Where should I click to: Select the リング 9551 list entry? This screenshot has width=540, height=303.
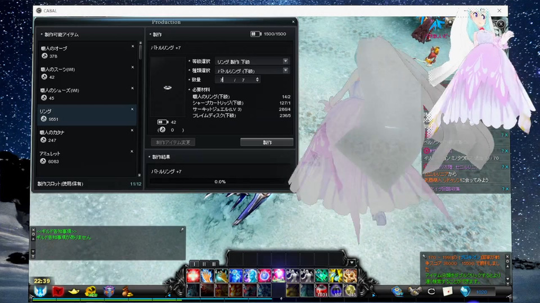tap(88, 115)
